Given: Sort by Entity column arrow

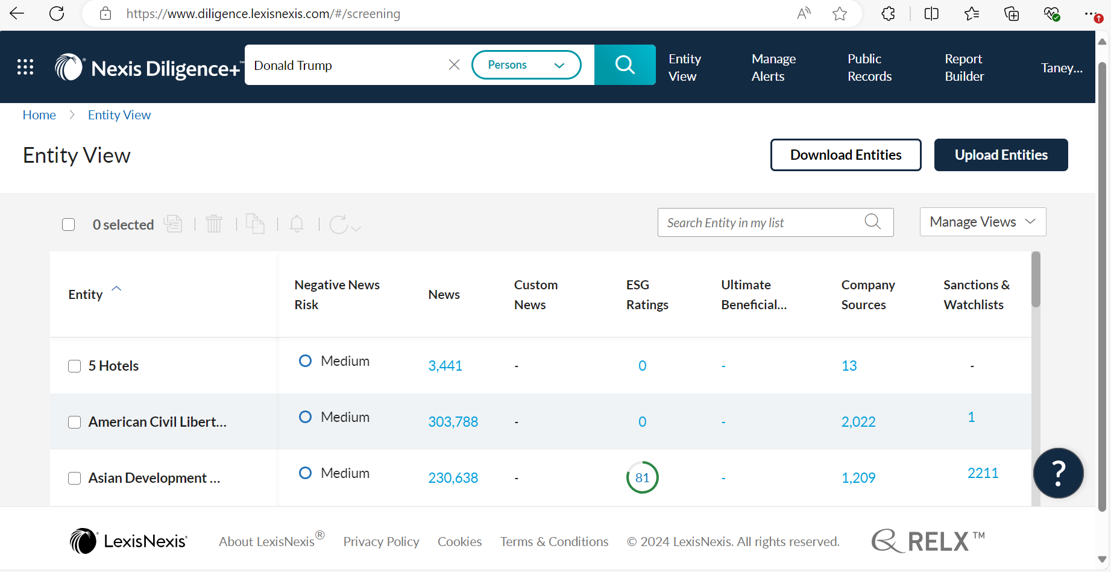Looking at the screenshot, I should [x=117, y=289].
